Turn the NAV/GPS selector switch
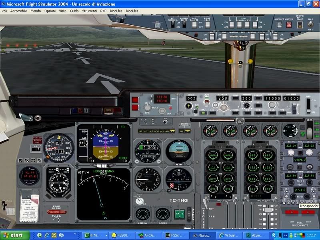This screenshot has height=240, width=320. (x=311, y=24)
